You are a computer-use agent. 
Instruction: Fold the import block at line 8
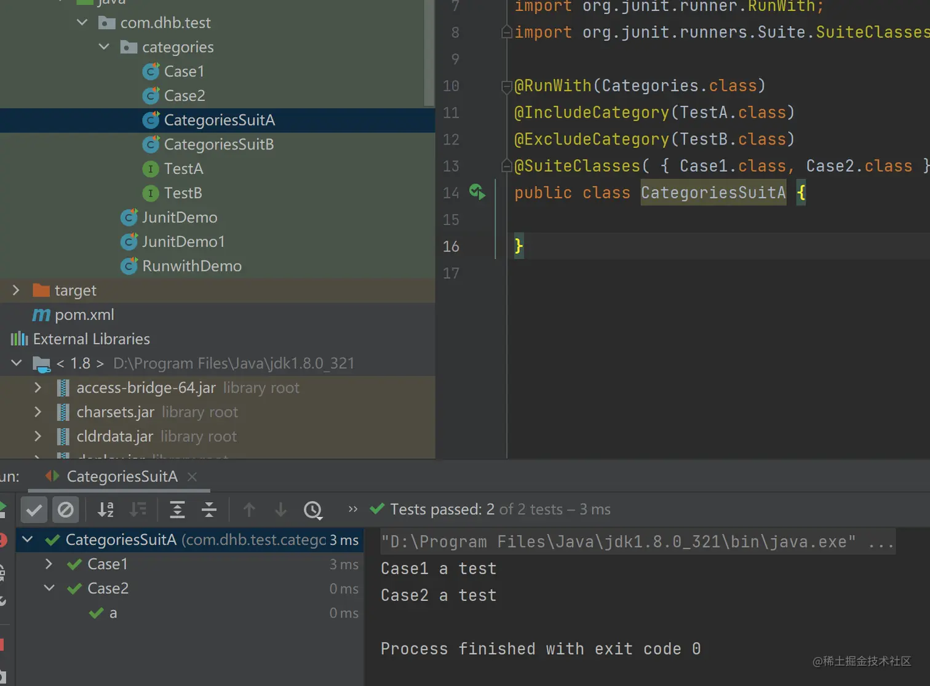[507, 32]
